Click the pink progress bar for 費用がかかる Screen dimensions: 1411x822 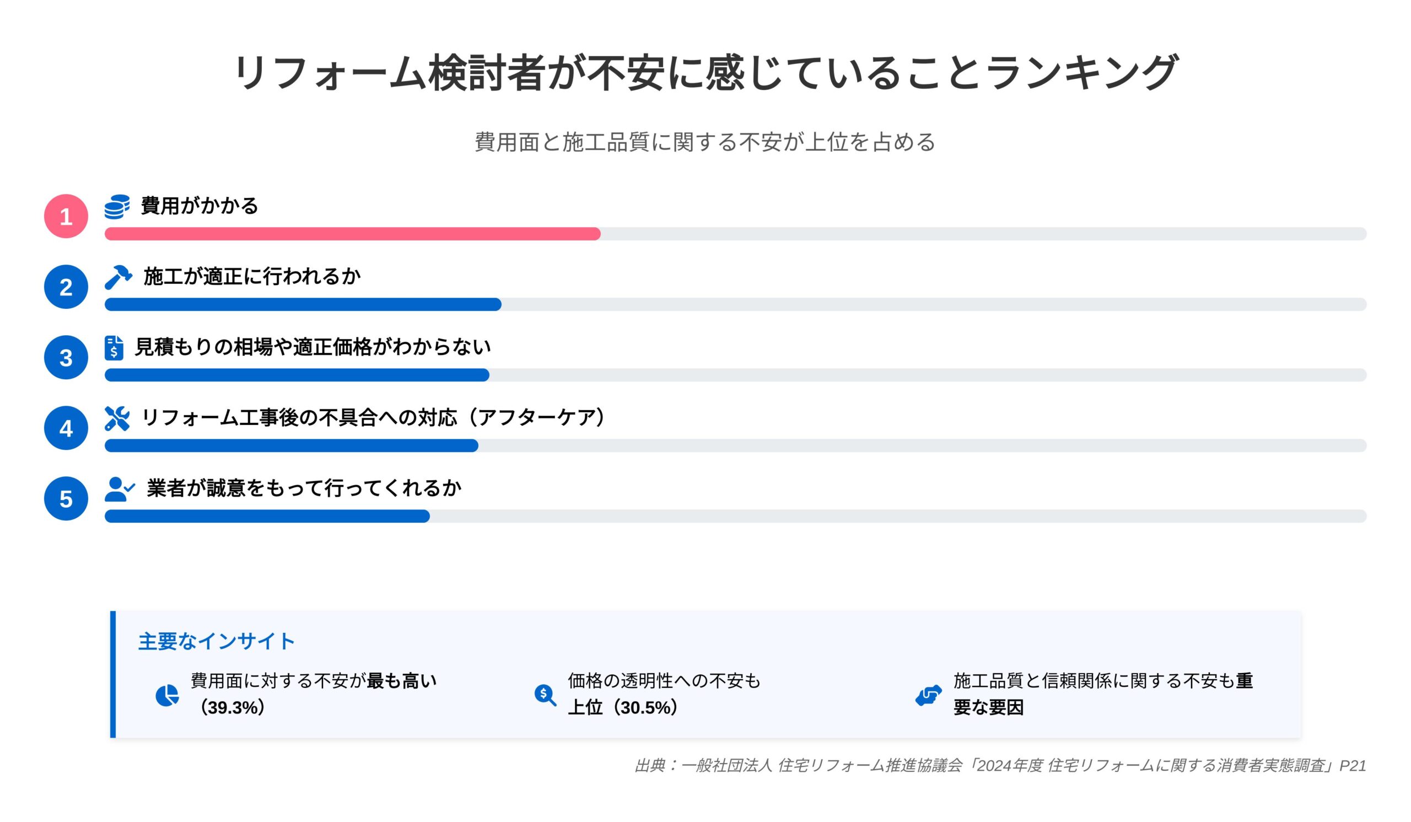[353, 234]
